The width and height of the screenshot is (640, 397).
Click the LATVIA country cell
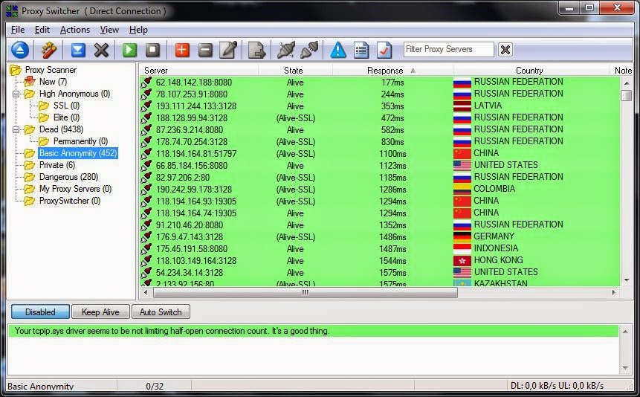[x=488, y=106]
